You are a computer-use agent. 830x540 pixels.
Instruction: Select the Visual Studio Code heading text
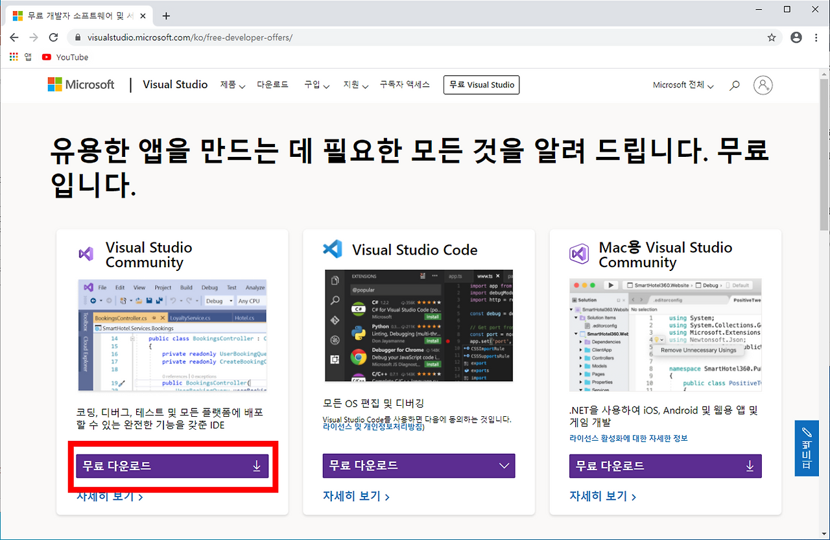(x=415, y=250)
